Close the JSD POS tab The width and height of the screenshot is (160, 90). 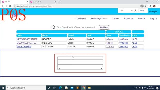click(x=27, y=2)
